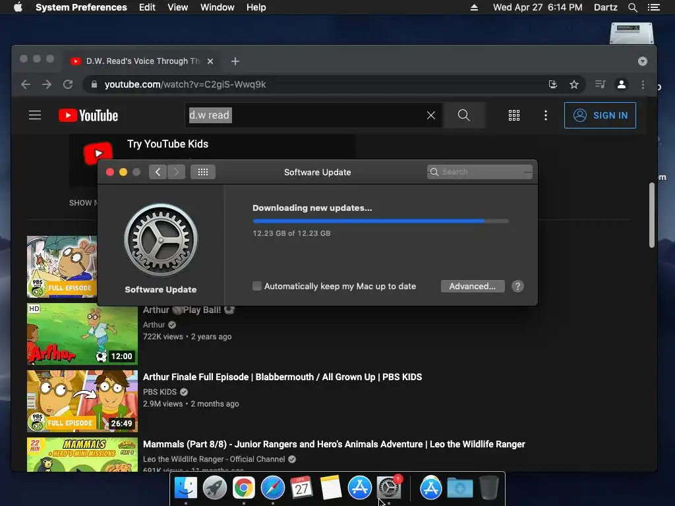Open the System Preferences menu

[81, 7]
